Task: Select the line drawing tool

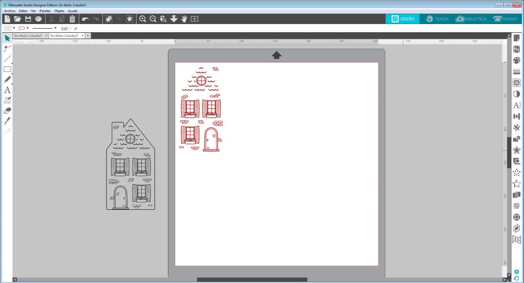Action: pos(7,59)
